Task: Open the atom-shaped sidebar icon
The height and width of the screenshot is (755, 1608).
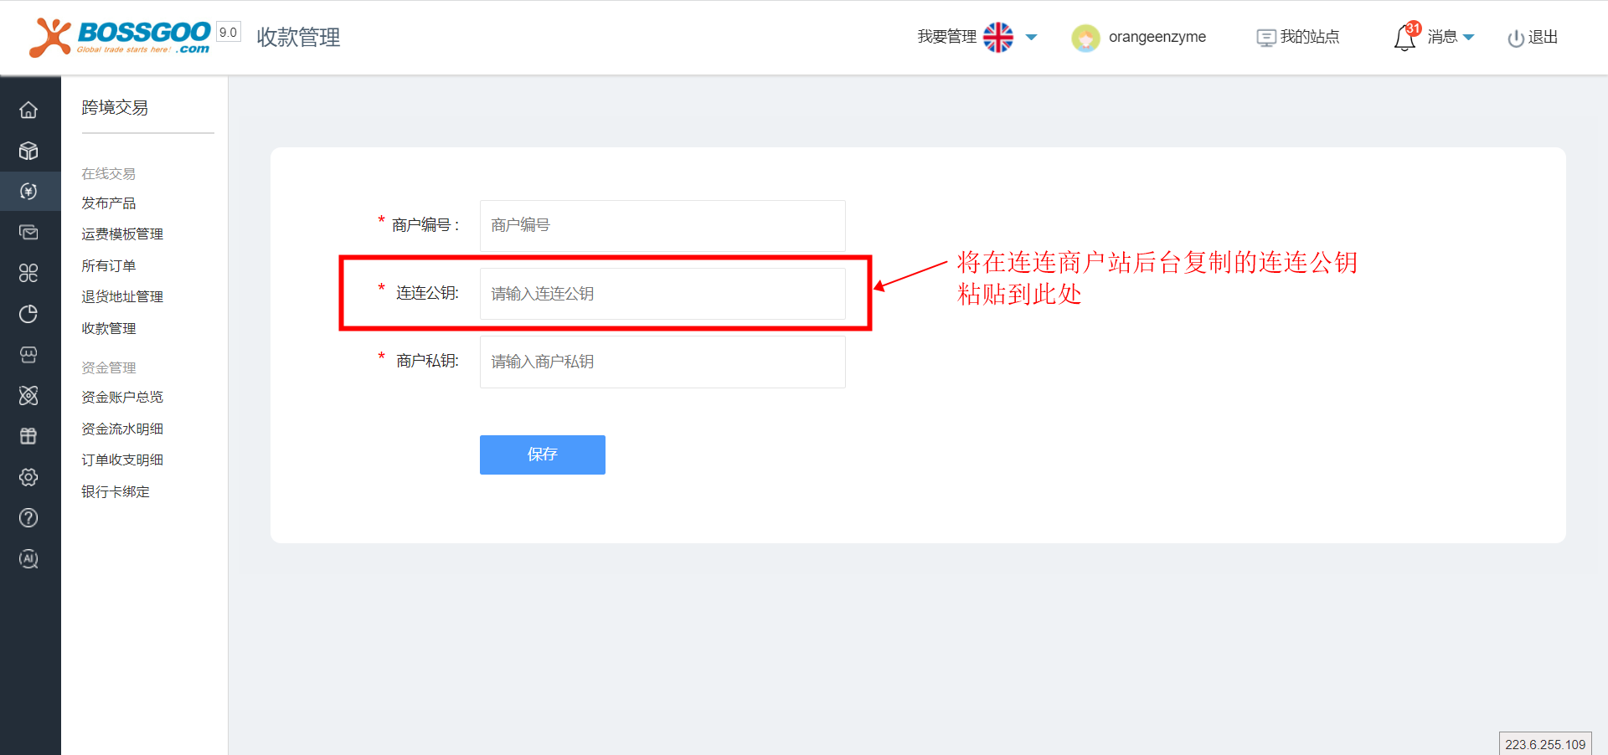Action: [x=28, y=395]
